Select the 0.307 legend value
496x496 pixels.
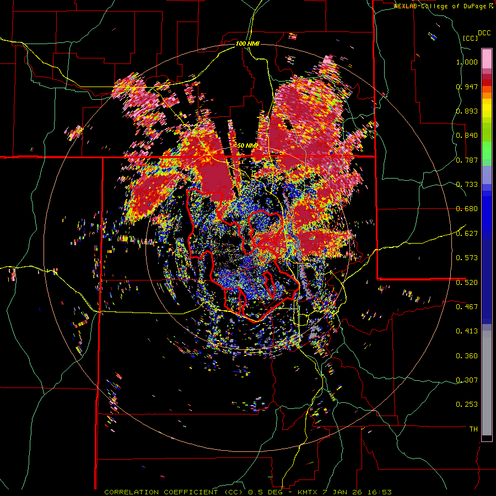[467, 380]
